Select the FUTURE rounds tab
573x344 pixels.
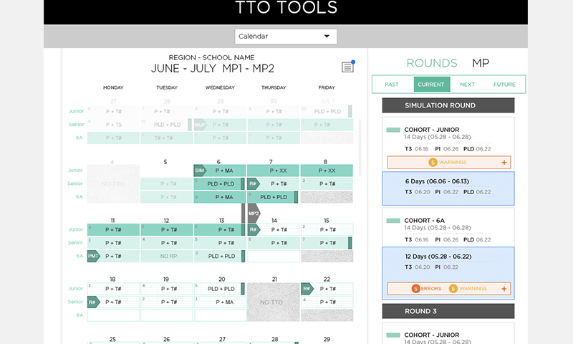(504, 85)
